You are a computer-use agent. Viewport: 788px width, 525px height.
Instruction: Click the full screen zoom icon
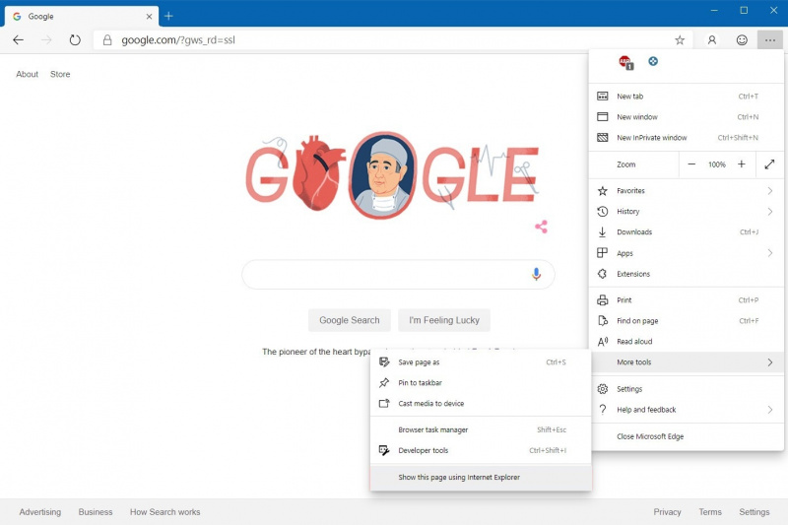click(x=769, y=164)
